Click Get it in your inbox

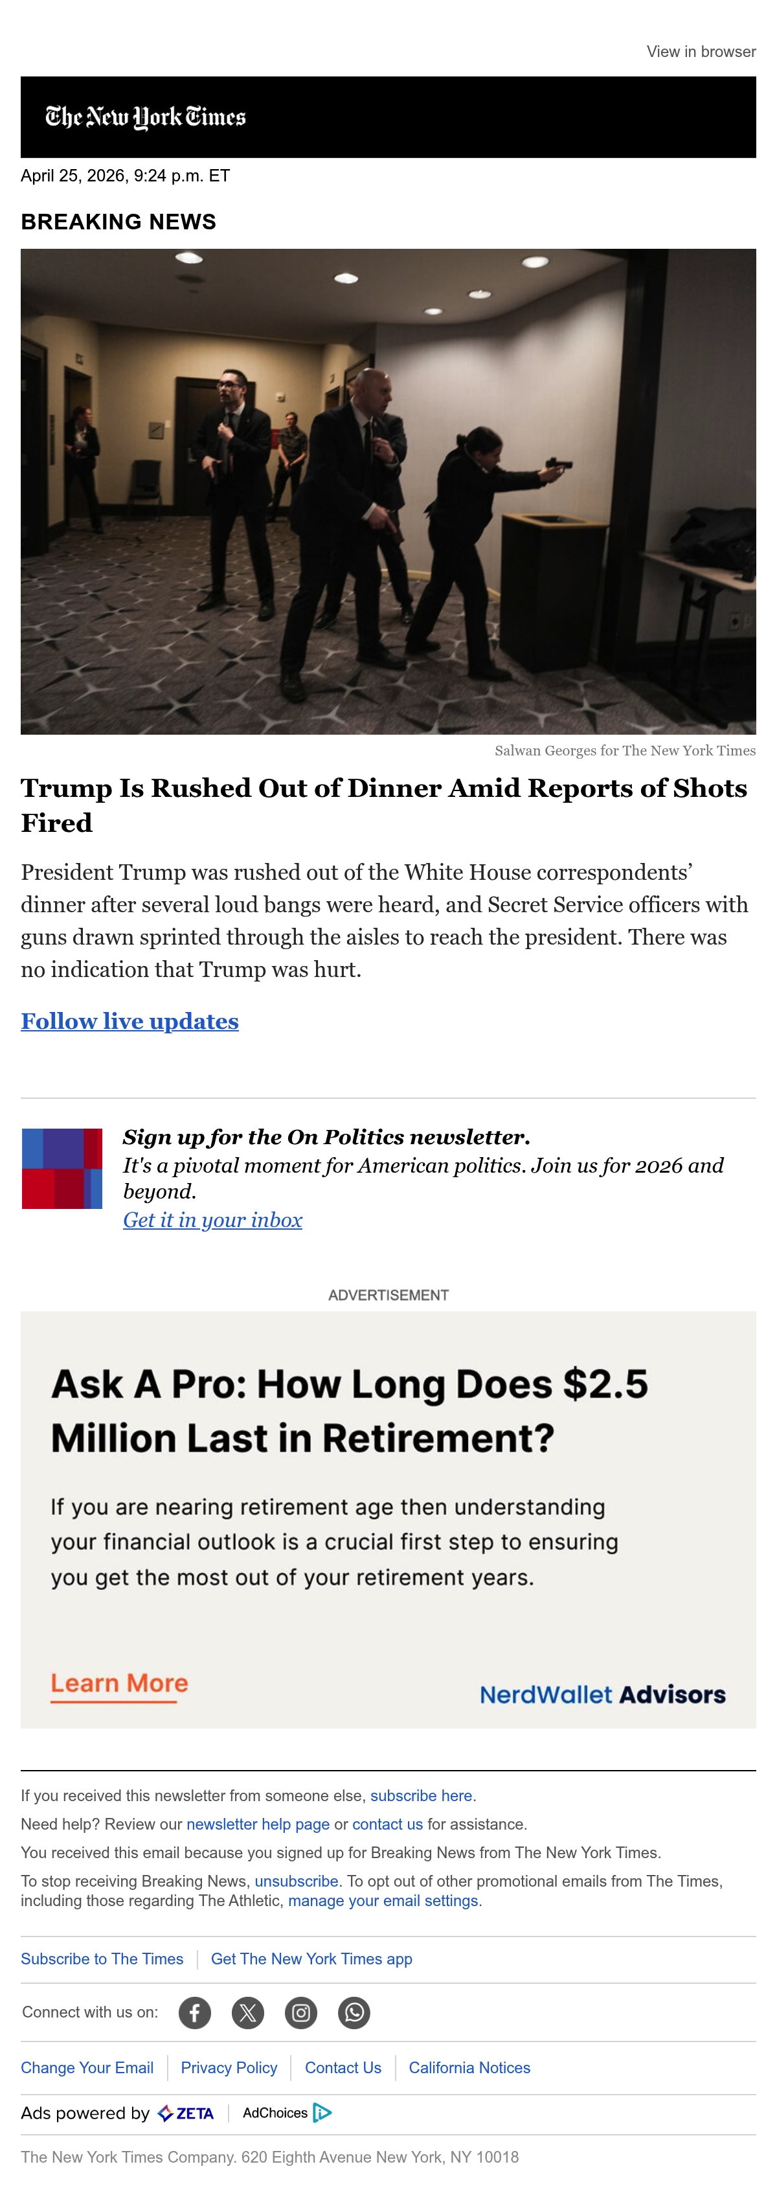[212, 1220]
